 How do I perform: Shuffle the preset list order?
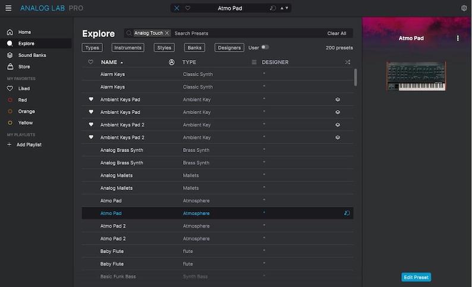tap(347, 62)
